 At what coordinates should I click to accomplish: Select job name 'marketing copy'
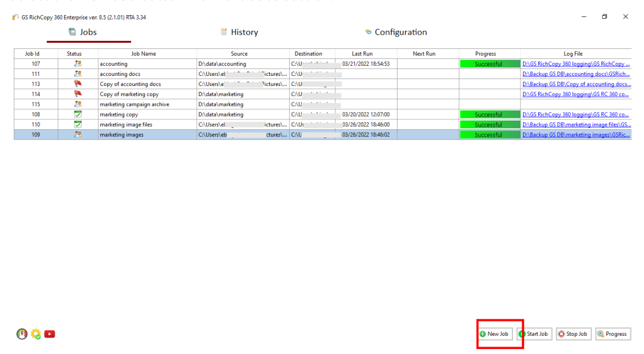point(119,114)
